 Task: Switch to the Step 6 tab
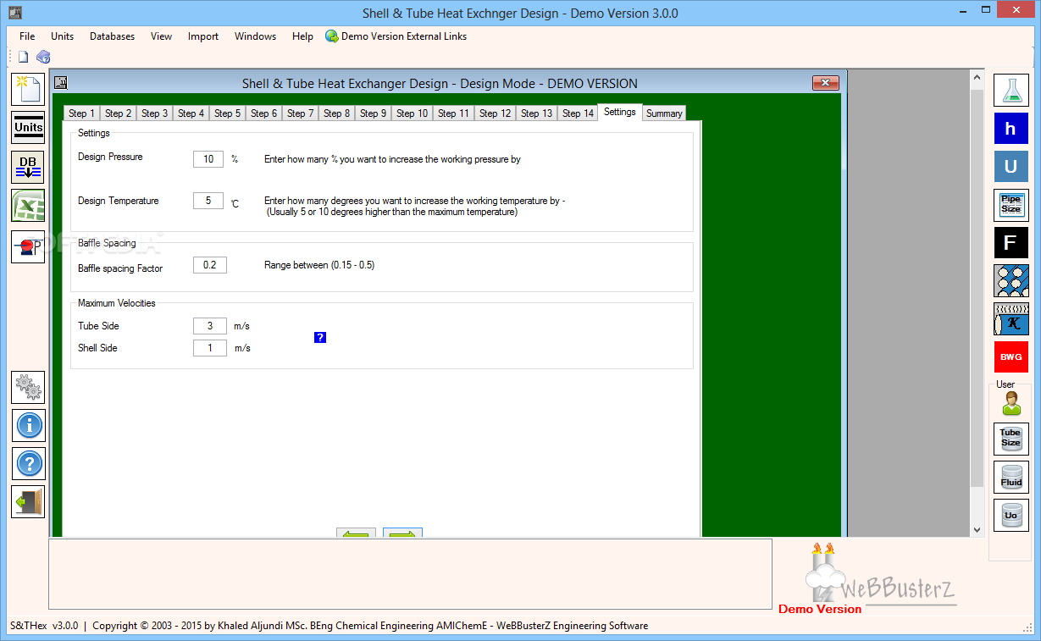pos(263,113)
